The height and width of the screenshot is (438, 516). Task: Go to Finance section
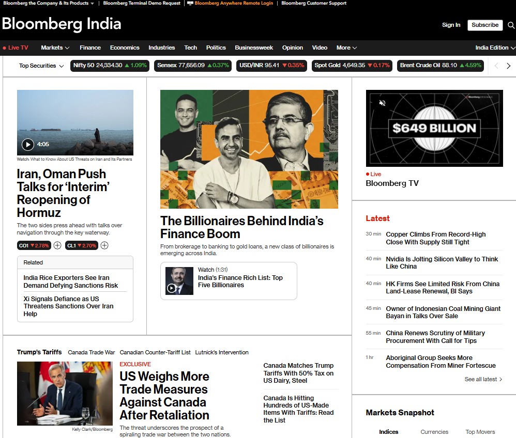[90, 48]
